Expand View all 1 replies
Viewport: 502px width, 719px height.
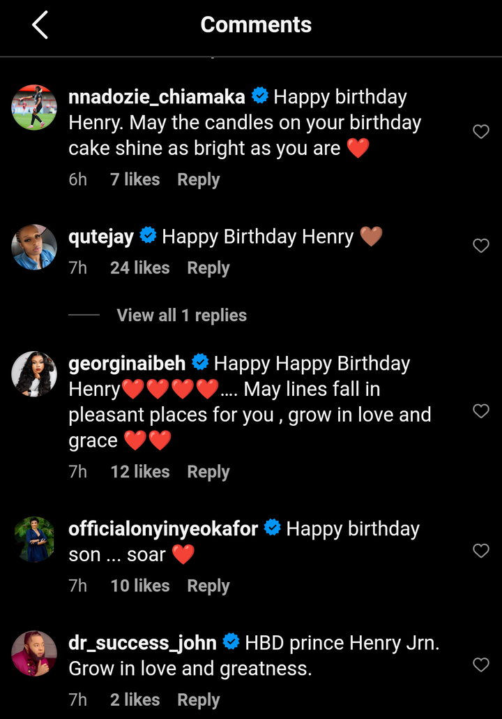click(x=181, y=316)
